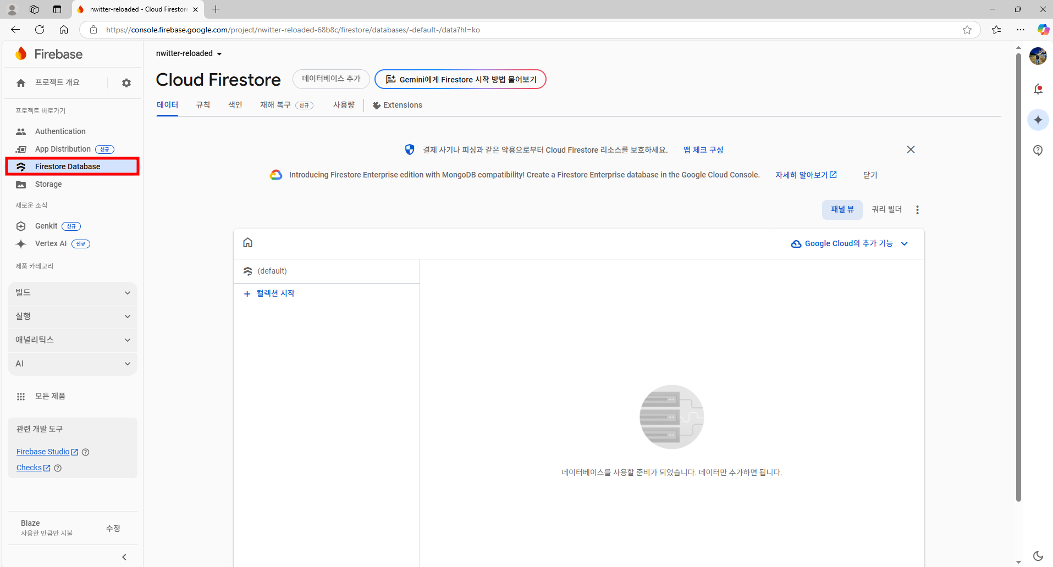Click the database root home icon
This screenshot has width=1053, height=567.
pyautogui.click(x=248, y=243)
